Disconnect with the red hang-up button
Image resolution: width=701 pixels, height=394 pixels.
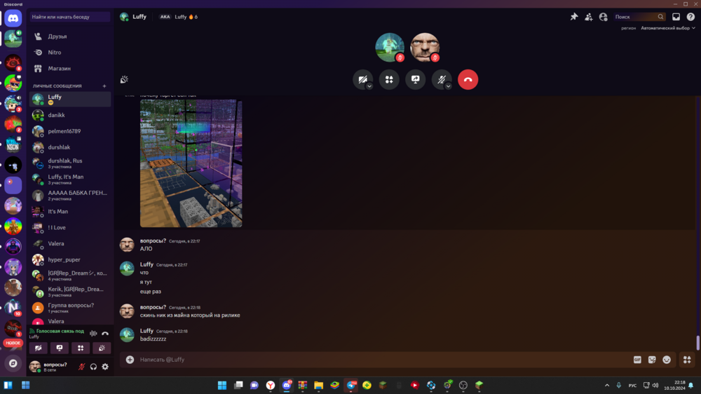(x=468, y=80)
